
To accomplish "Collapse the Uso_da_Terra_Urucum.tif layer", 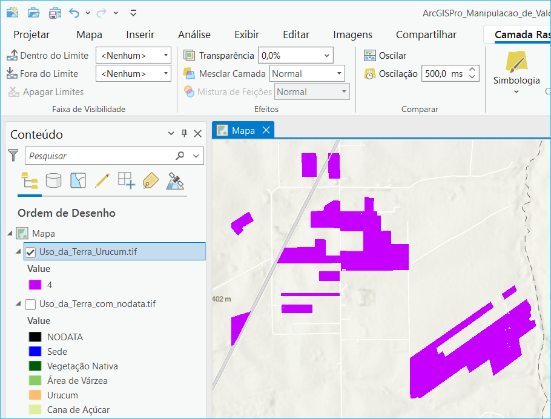I will pyautogui.click(x=18, y=251).
